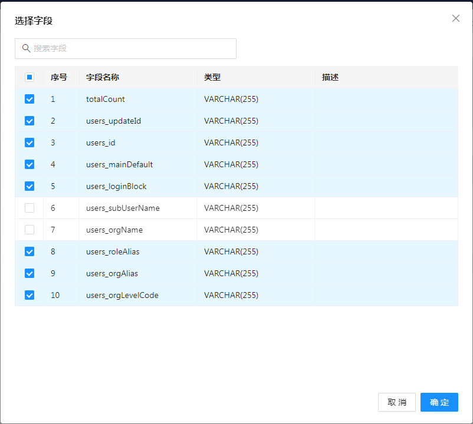Select the users_orgName field name cell
Image resolution: width=473 pixels, height=424 pixels.
114,230
